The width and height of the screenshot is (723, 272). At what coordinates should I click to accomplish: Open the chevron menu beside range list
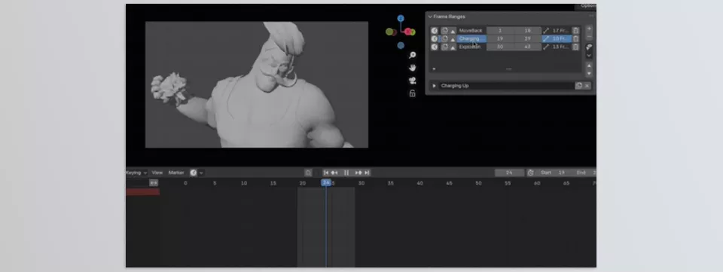pyautogui.click(x=589, y=55)
